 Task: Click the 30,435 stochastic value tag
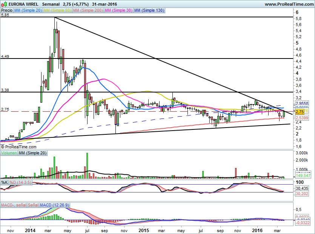(302, 188)
